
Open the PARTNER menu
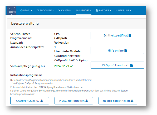click(x=104, y=11)
